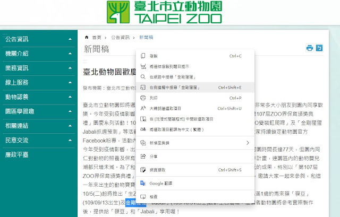Click the Google 翻譯 icon in the context menu
The width and height of the screenshot is (340, 217).
coord(143,183)
